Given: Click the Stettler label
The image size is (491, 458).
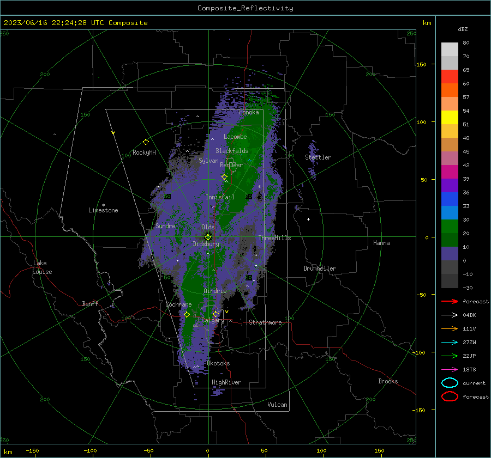Looking at the screenshot, I should [318, 157].
